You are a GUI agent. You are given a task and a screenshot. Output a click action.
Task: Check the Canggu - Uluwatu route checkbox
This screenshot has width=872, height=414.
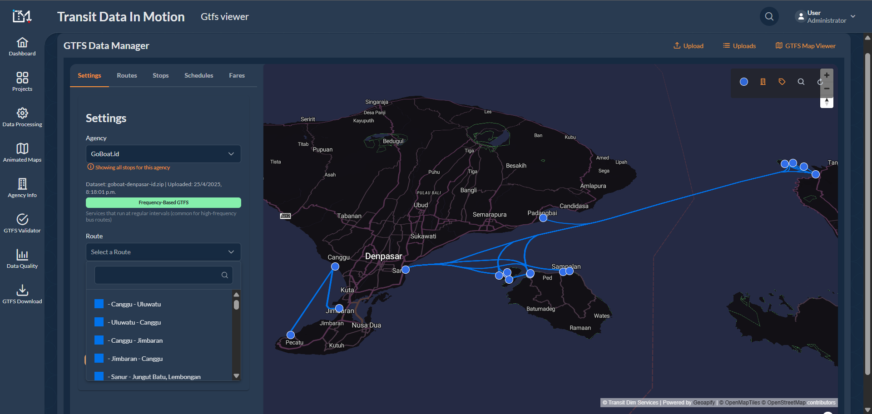pyautogui.click(x=99, y=304)
